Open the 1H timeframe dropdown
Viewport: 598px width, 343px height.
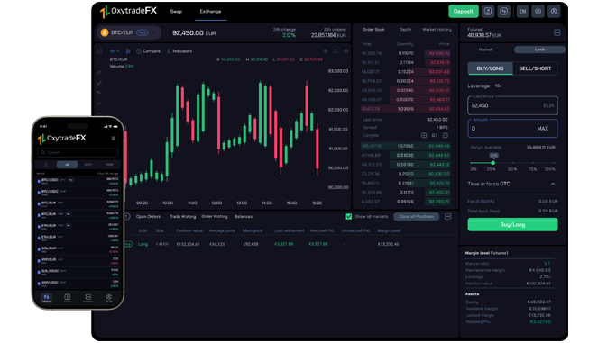pos(115,51)
